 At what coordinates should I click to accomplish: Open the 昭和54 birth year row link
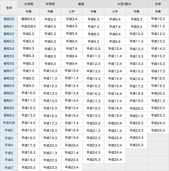pyautogui.click(x=9, y=49)
